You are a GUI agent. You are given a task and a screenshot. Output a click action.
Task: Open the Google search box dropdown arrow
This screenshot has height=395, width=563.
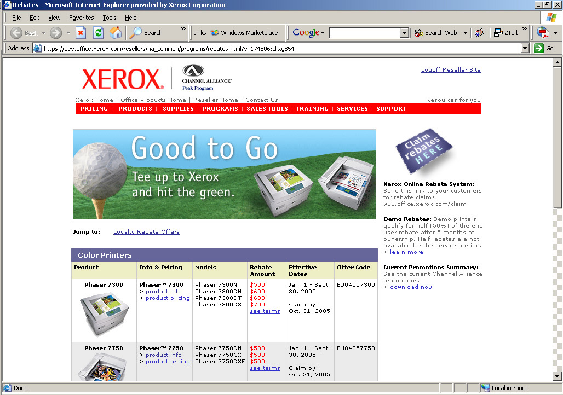(x=404, y=33)
